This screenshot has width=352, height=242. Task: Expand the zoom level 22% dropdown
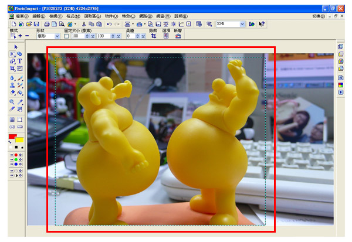(243, 24)
